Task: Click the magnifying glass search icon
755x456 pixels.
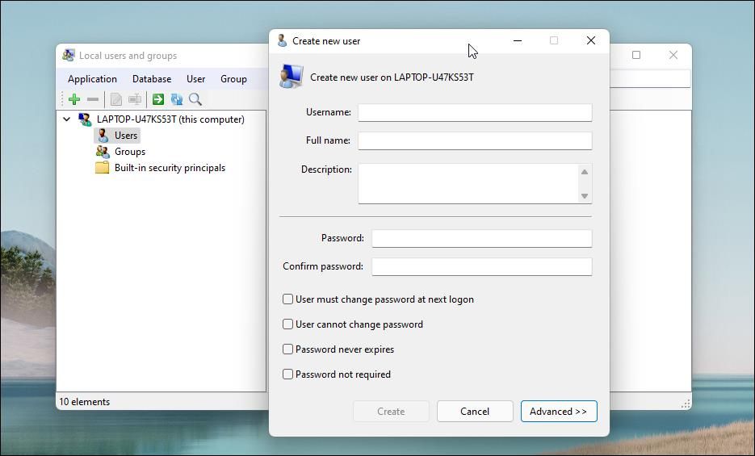Action: [x=195, y=99]
